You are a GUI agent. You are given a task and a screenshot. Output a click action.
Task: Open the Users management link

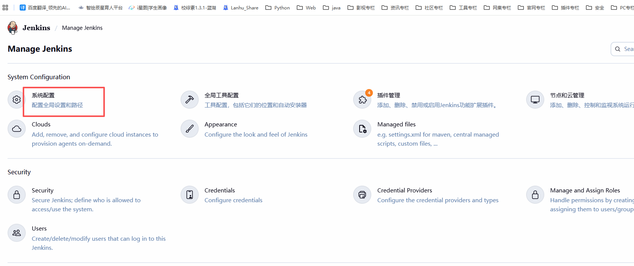pos(39,229)
